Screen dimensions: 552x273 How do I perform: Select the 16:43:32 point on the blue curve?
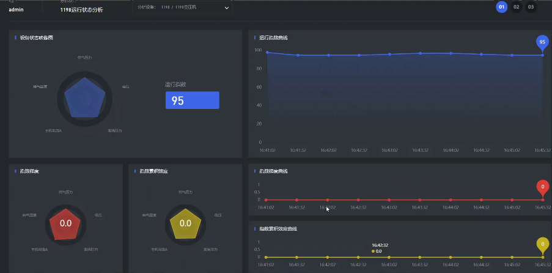click(420, 53)
